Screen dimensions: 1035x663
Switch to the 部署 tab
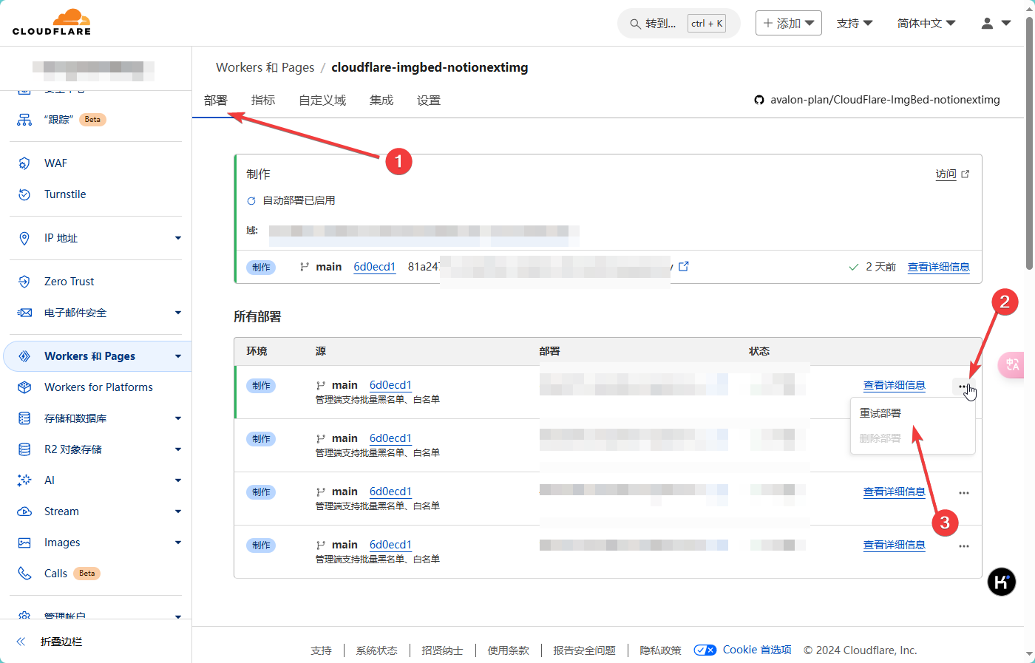coord(216,101)
